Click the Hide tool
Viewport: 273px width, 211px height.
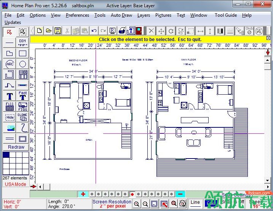coord(10,117)
